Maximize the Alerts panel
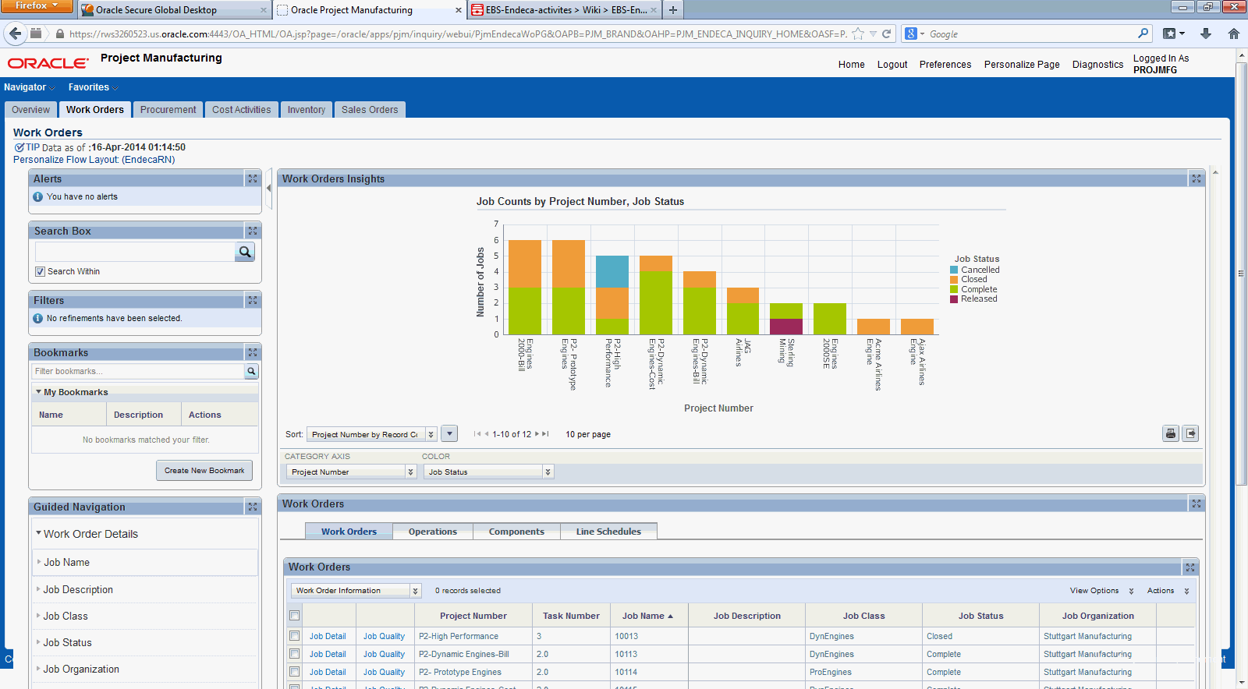This screenshot has height=689, width=1248. (x=253, y=178)
